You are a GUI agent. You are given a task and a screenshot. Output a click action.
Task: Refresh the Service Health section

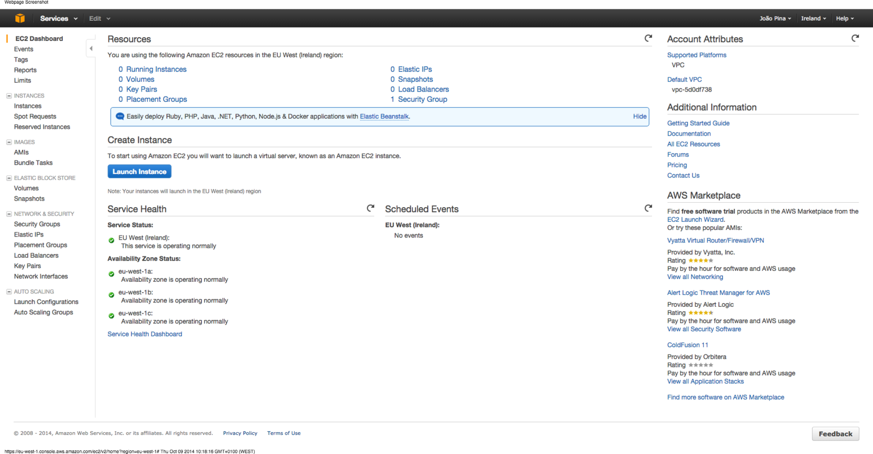coord(370,208)
